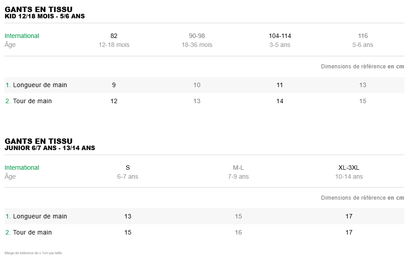The height and width of the screenshot is (264, 420).
Task: Select the size 116 column header
Action: point(363,36)
